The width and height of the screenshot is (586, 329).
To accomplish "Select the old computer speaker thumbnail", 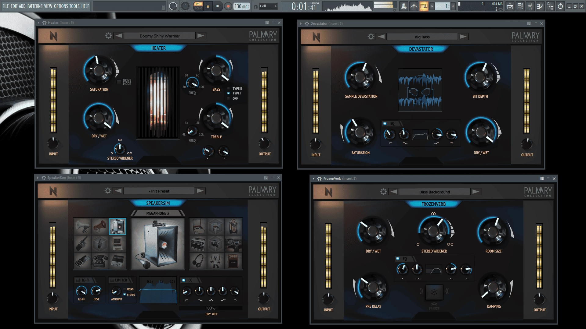I will click(118, 244).
